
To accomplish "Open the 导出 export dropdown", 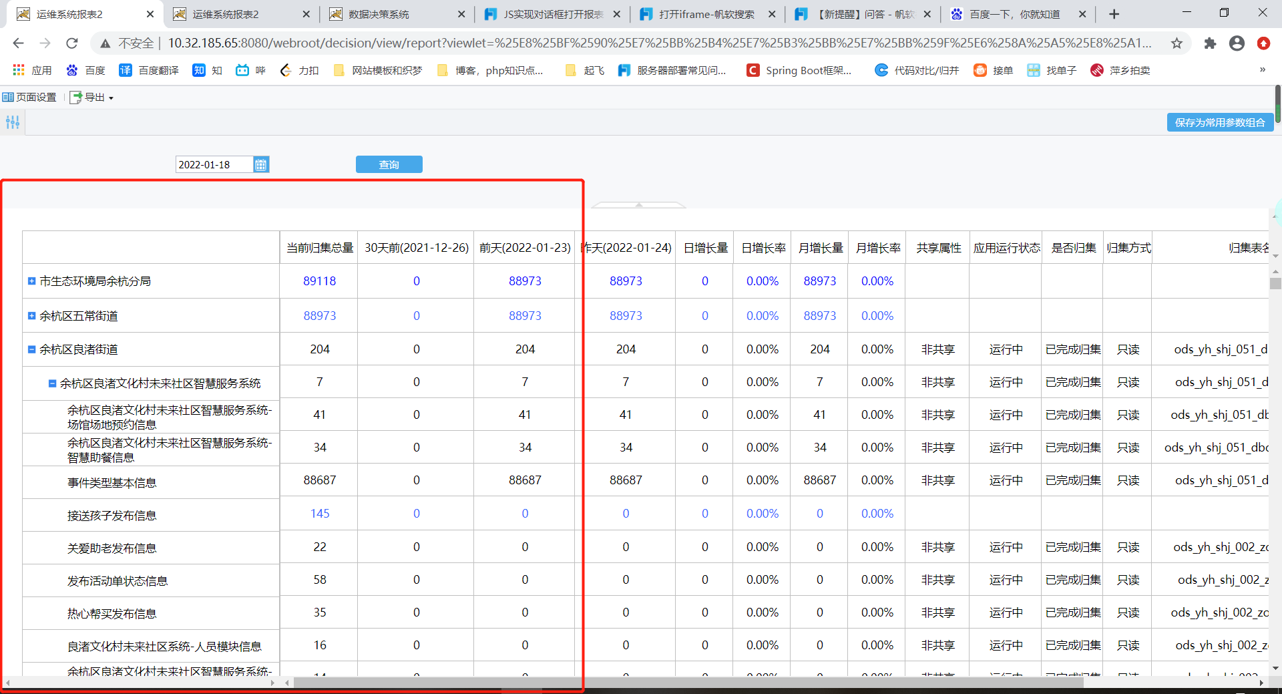I will tap(92, 98).
